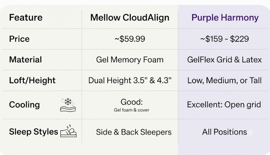Click the Price row label
The width and height of the screenshot is (270, 155).
tap(19, 39)
